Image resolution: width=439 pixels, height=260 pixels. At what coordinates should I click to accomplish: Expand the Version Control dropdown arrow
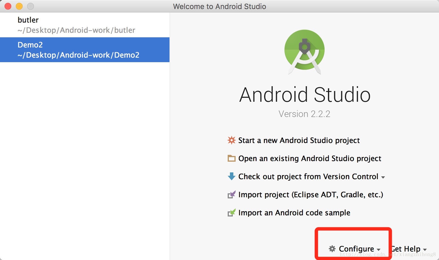click(x=383, y=177)
